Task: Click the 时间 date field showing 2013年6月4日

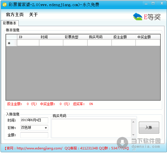Action: 34,120
